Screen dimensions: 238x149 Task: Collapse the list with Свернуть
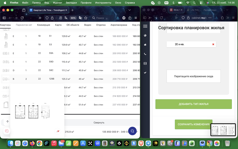[99, 123]
